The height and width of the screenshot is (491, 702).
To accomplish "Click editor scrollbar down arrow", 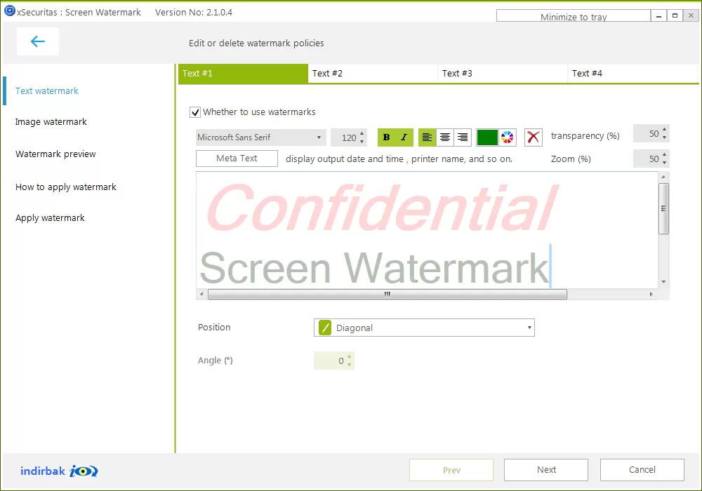I will [663, 282].
